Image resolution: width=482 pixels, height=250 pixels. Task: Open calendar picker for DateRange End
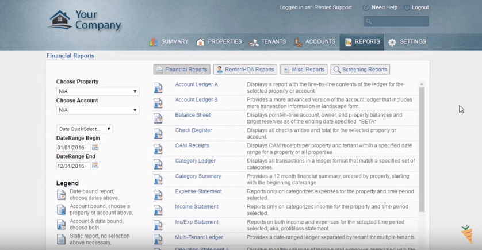[95, 166]
